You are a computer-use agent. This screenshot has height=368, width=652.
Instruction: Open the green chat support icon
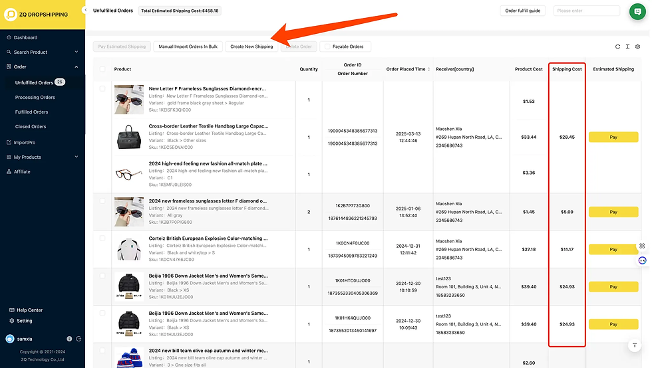coord(637,11)
